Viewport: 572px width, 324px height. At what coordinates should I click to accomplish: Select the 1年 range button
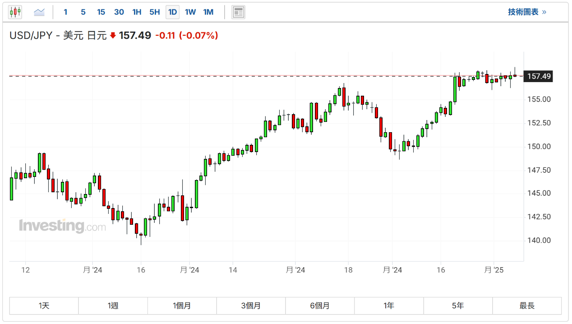(389, 306)
